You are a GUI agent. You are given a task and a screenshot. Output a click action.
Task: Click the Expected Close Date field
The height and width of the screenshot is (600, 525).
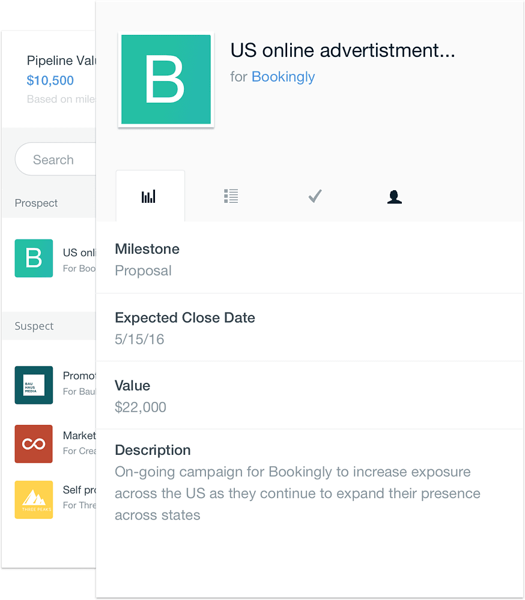pos(139,339)
